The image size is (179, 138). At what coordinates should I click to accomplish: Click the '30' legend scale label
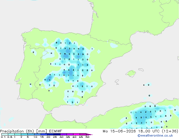[62, 137]
